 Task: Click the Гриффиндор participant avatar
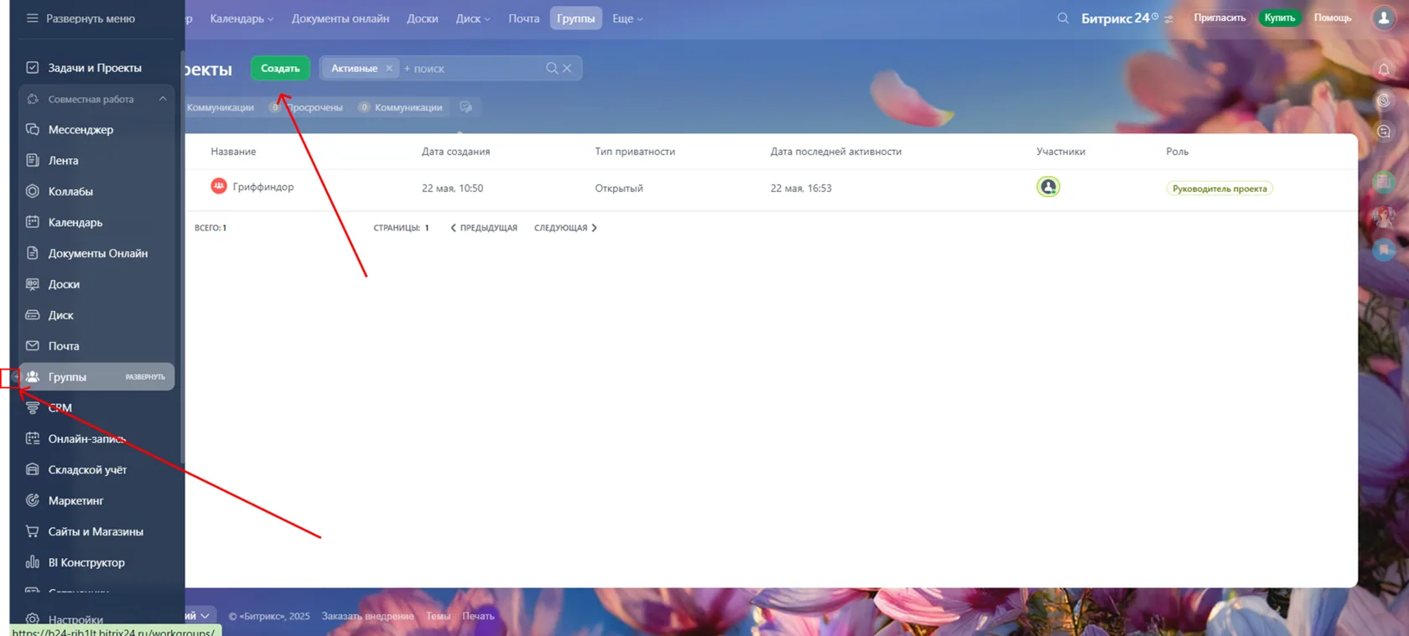tap(1048, 187)
